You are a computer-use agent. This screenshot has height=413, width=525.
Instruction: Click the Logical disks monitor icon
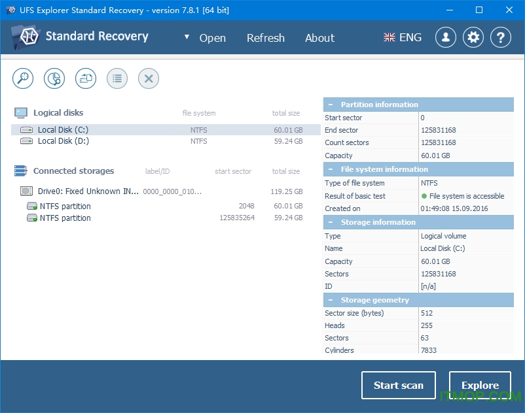(x=21, y=113)
